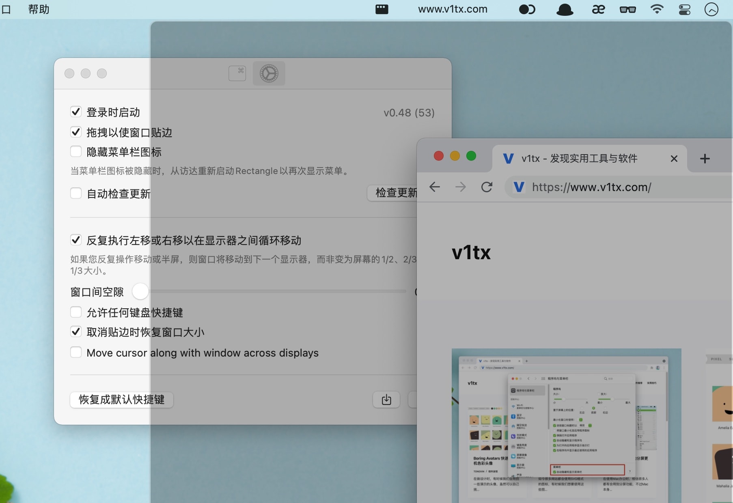Click the glasses icon in the menu bar
Screen dimensions: 733x503
coord(627,9)
